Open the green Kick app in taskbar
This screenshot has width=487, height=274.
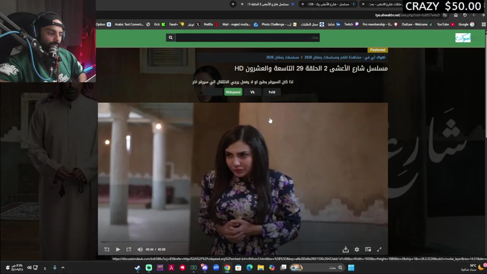click(x=149, y=268)
